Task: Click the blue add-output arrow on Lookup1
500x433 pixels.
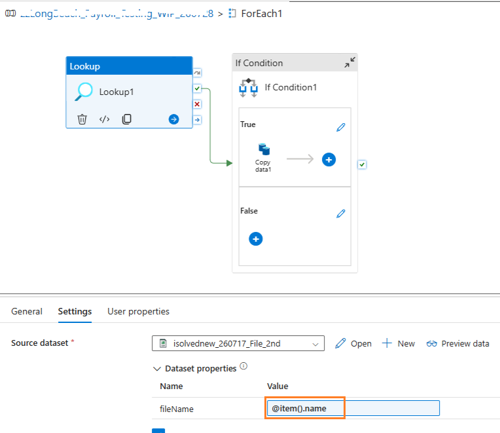Action: coord(174,119)
